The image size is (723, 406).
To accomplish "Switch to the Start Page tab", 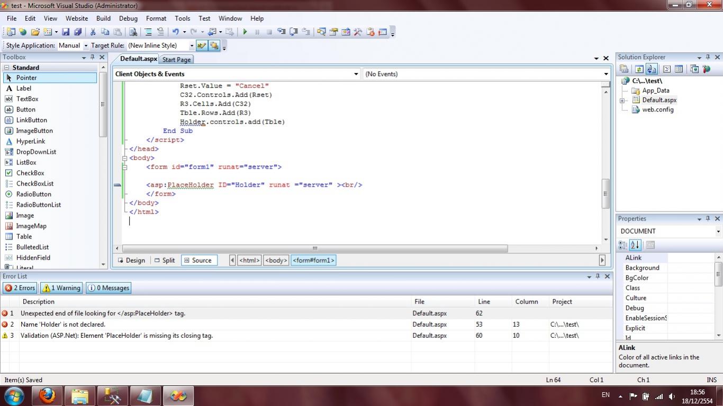I will pyautogui.click(x=177, y=60).
